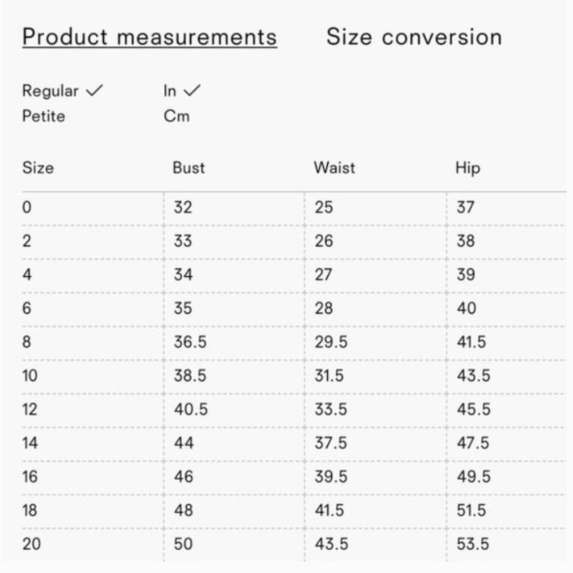Select the size 14 row label
573x573 pixels.
(x=30, y=443)
